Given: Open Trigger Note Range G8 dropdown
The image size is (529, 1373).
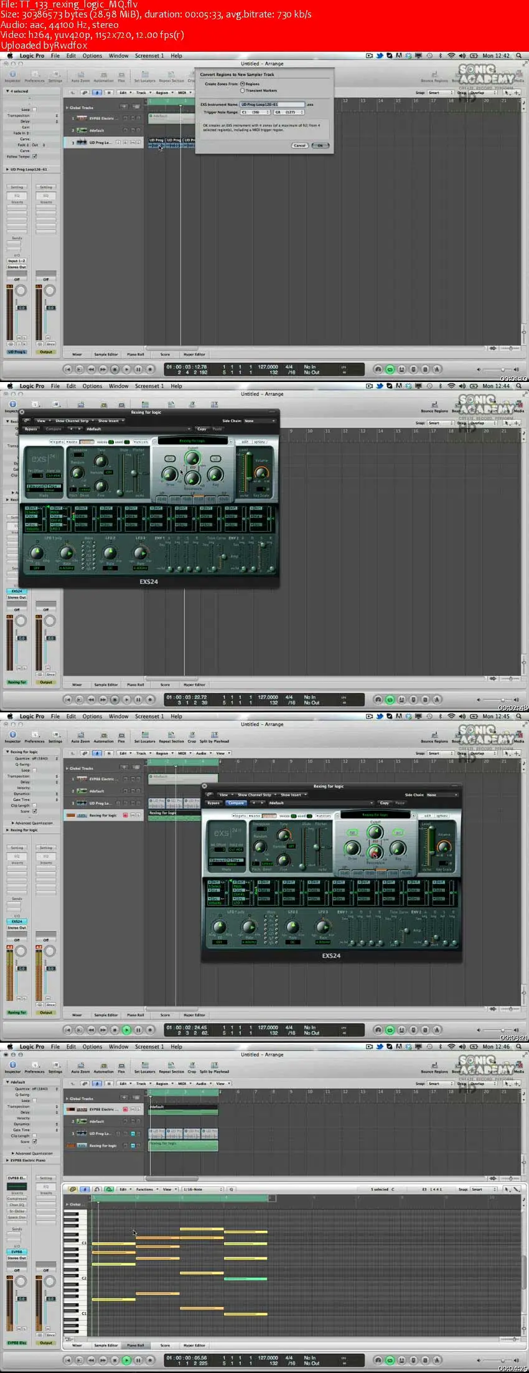Looking at the screenshot, I should tap(289, 112).
